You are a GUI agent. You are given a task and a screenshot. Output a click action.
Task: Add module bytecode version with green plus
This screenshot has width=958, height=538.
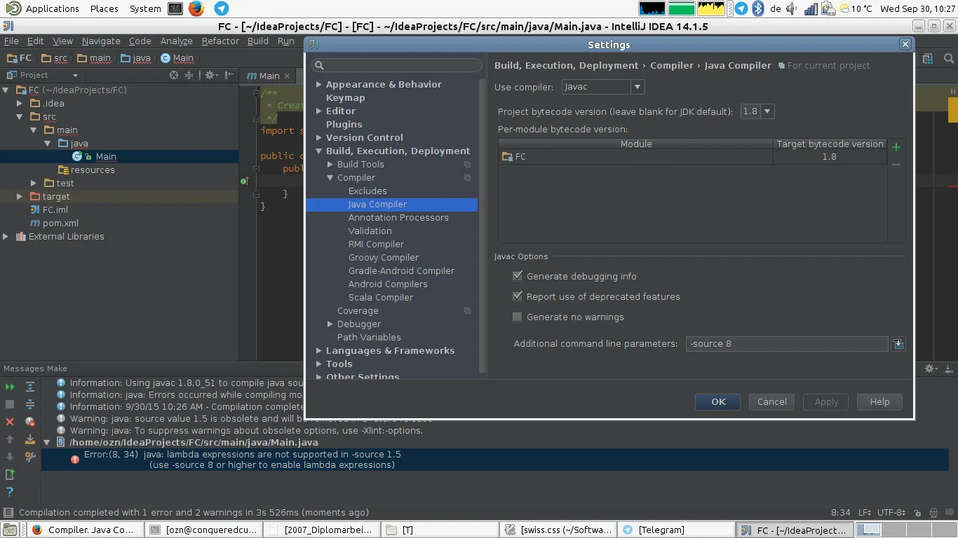(896, 147)
